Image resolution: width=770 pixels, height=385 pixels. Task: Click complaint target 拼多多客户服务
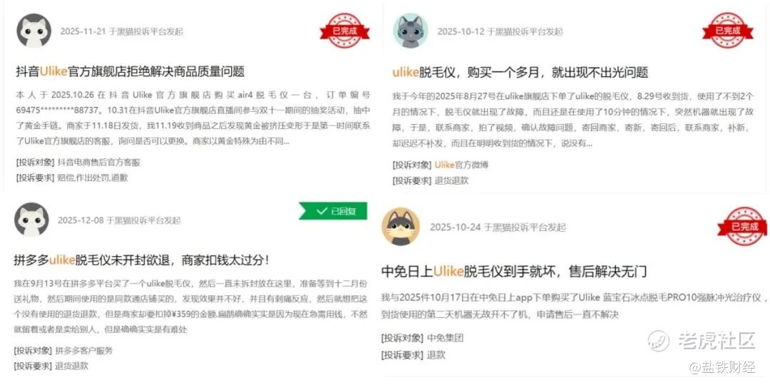(84, 351)
